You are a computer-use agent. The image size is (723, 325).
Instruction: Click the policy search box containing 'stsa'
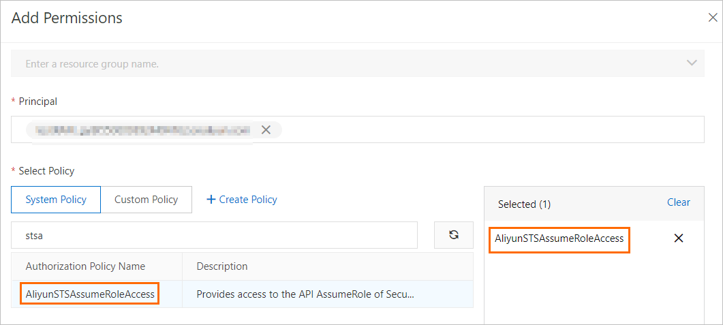[214, 235]
